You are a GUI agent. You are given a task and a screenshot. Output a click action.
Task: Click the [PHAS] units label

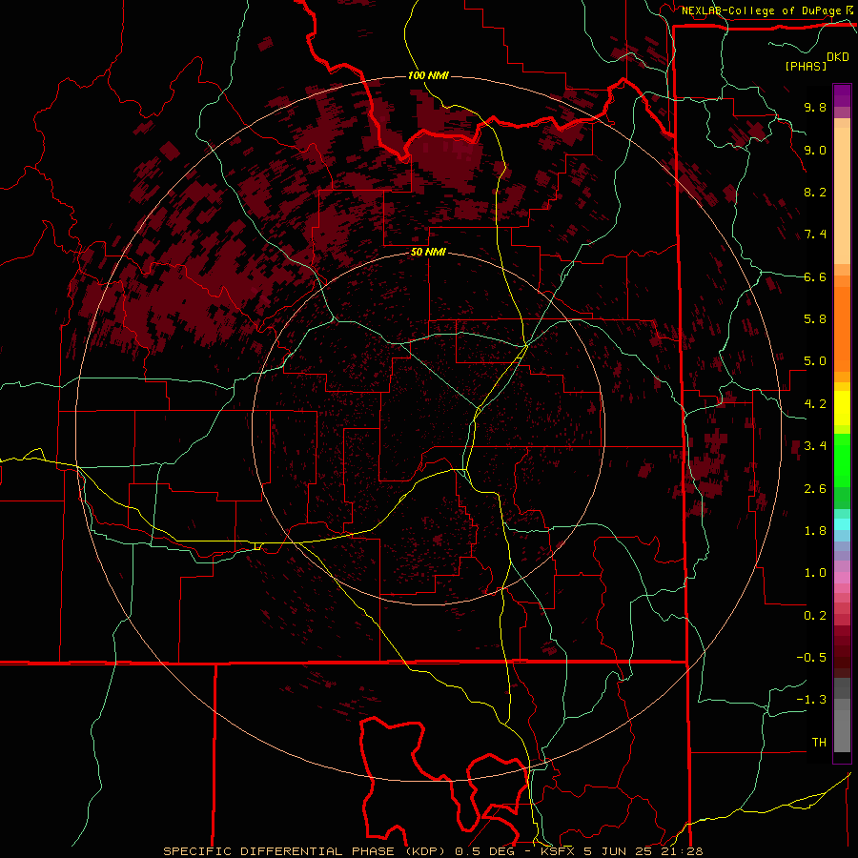tap(806, 66)
